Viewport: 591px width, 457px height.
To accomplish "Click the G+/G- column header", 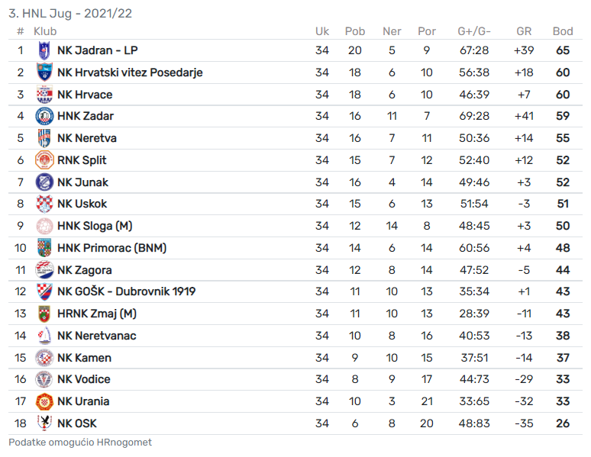I will 474,31.
